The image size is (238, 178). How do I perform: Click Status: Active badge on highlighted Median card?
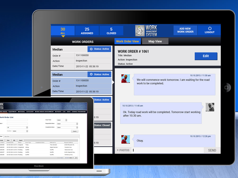[x=99, y=74]
